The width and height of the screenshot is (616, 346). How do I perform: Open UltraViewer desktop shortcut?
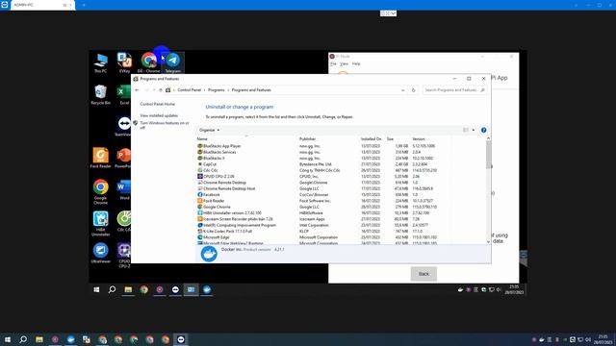point(100,253)
